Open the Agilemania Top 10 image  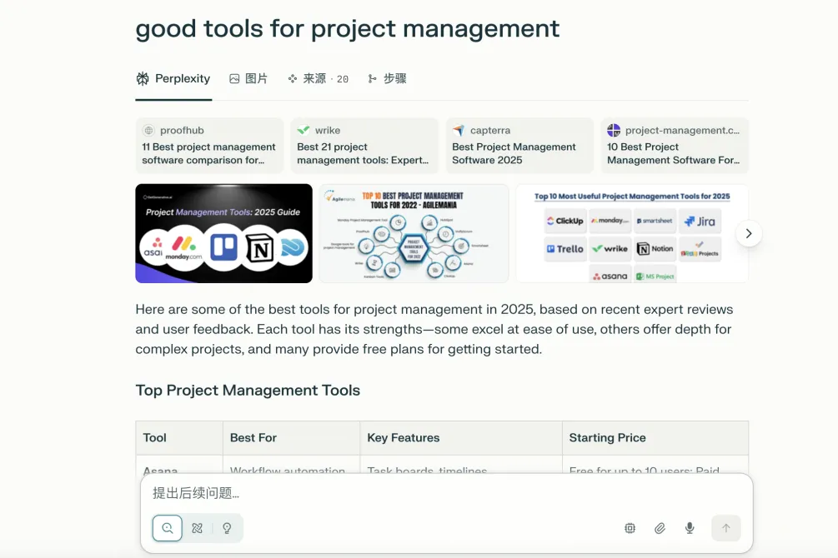coord(414,234)
